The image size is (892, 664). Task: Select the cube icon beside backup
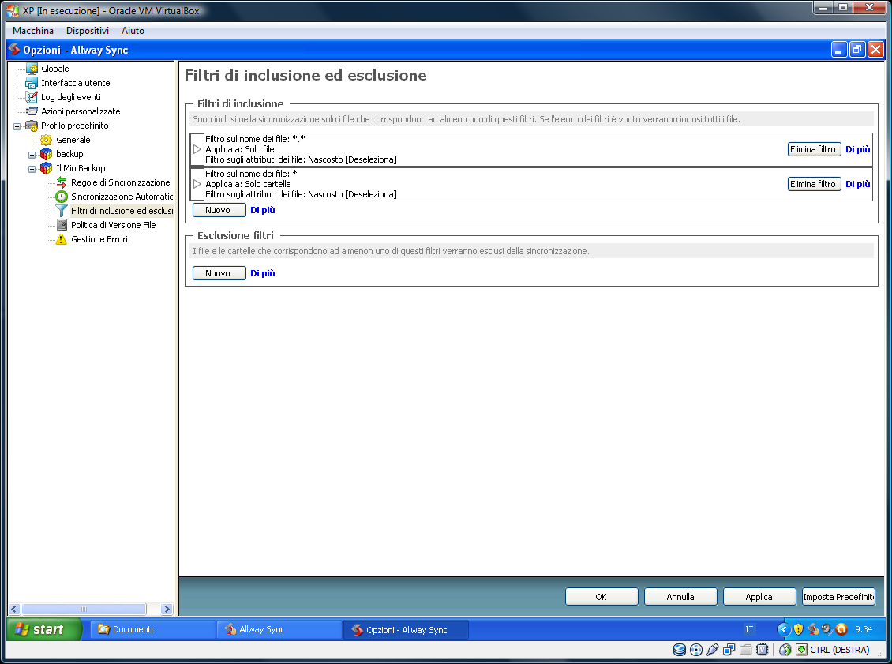[x=46, y=154]
